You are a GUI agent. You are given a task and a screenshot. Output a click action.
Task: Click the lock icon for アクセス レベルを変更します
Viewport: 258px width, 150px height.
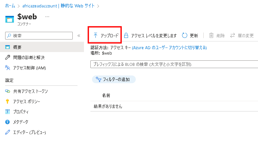pos(126,35)
